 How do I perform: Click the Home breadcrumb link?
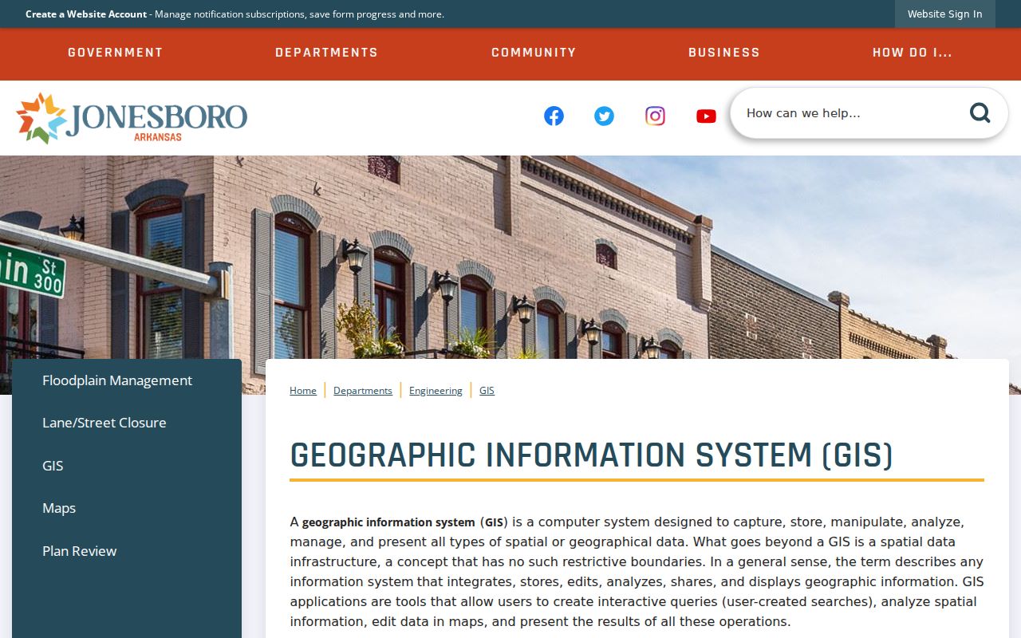point(303,391)
